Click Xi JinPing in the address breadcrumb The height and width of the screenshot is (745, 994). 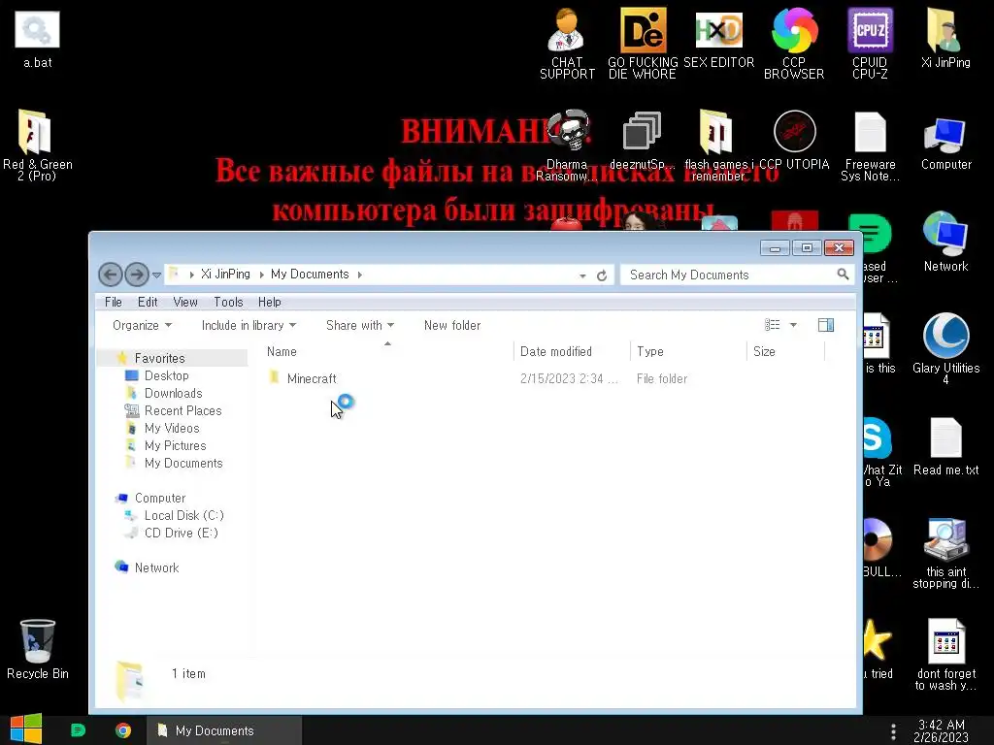click(x=225, y=275)
